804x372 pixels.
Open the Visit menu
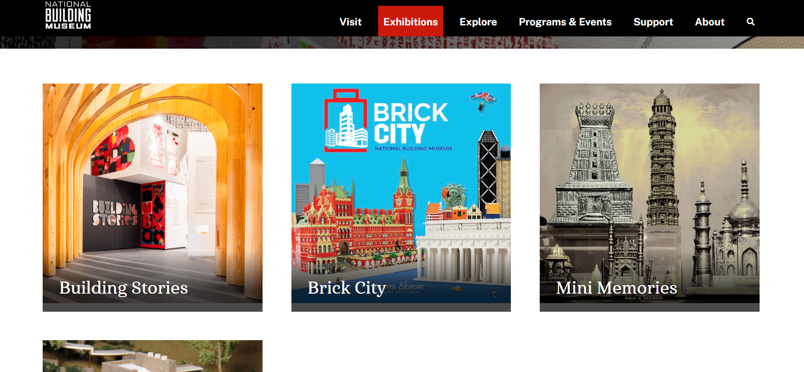click(350, 22)
